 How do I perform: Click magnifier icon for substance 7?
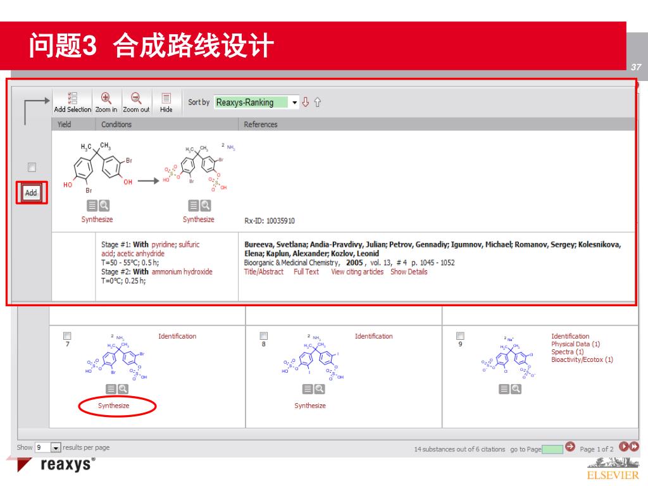tap(123, 389)
